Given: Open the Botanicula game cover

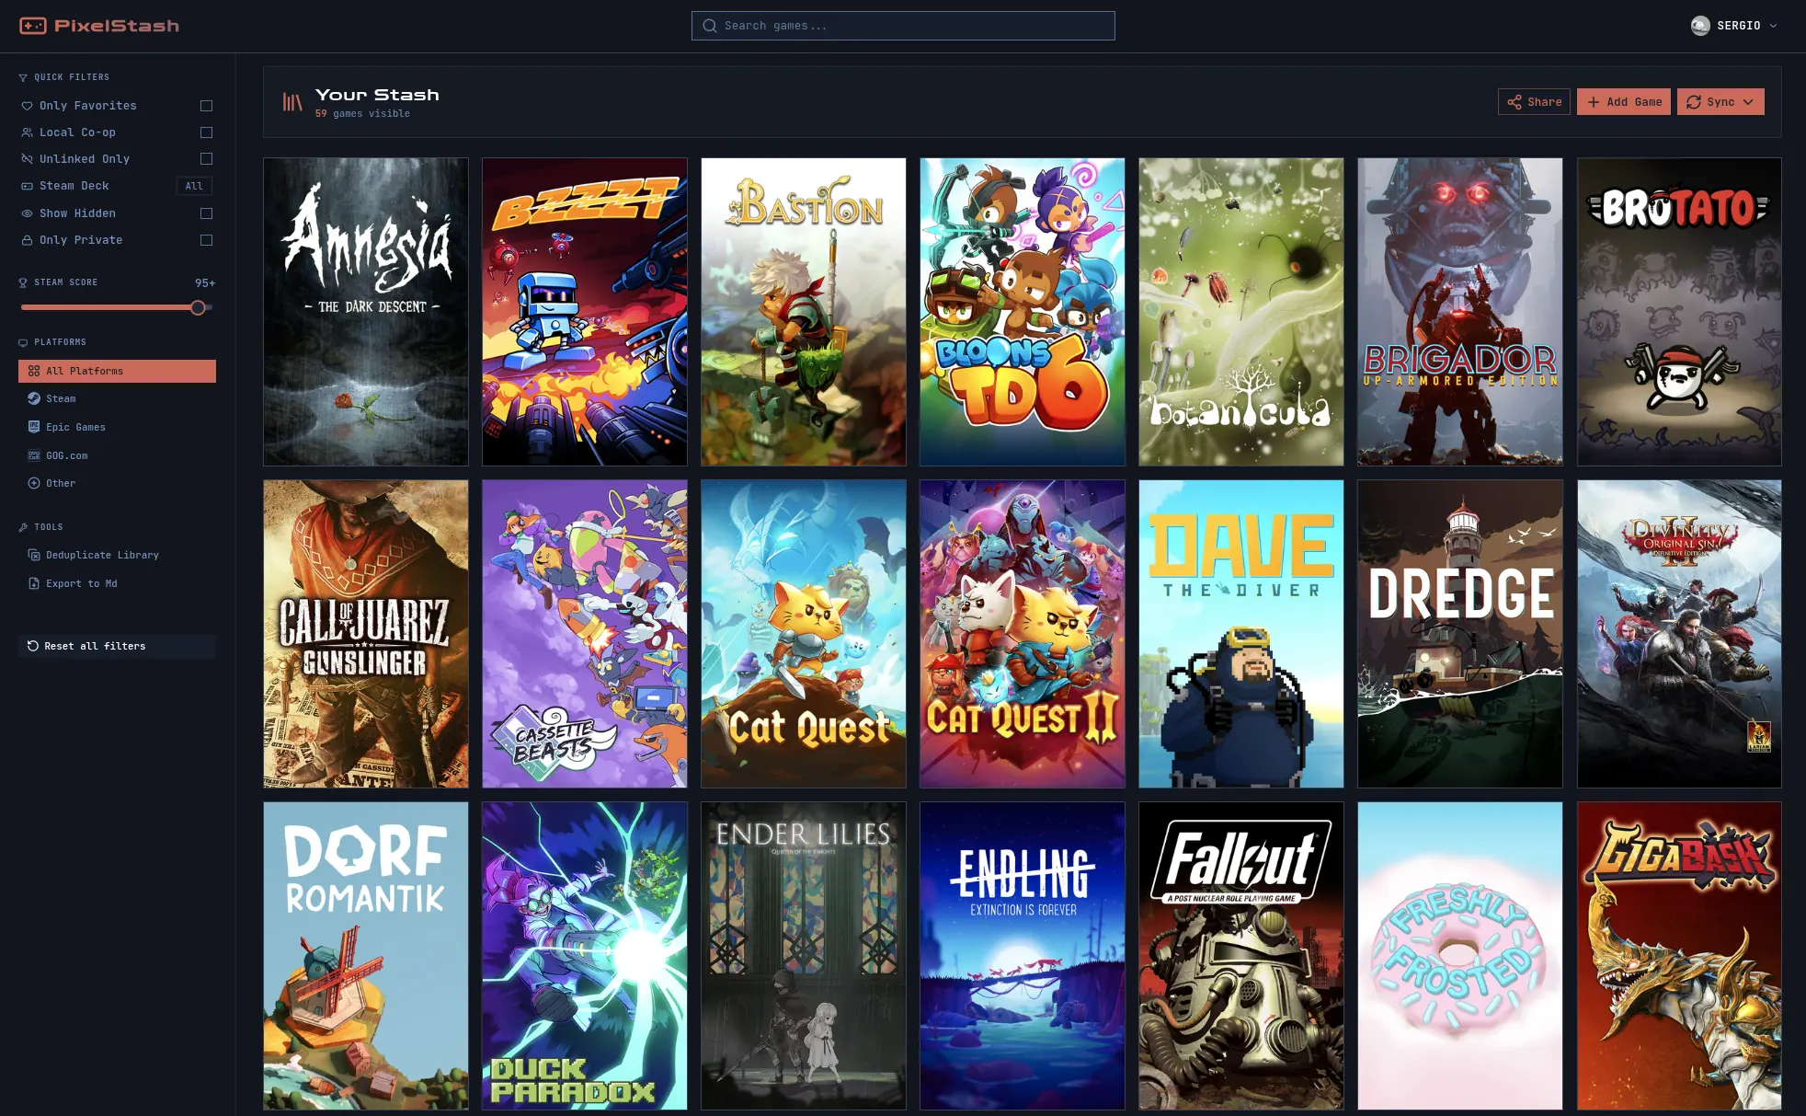Looking at the screenshot, I should point(1241,312).
